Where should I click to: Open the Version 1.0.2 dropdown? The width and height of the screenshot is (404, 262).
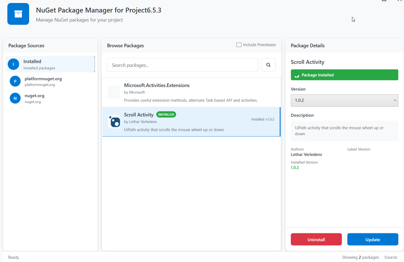pyautogui.click(x=344, y=100)
